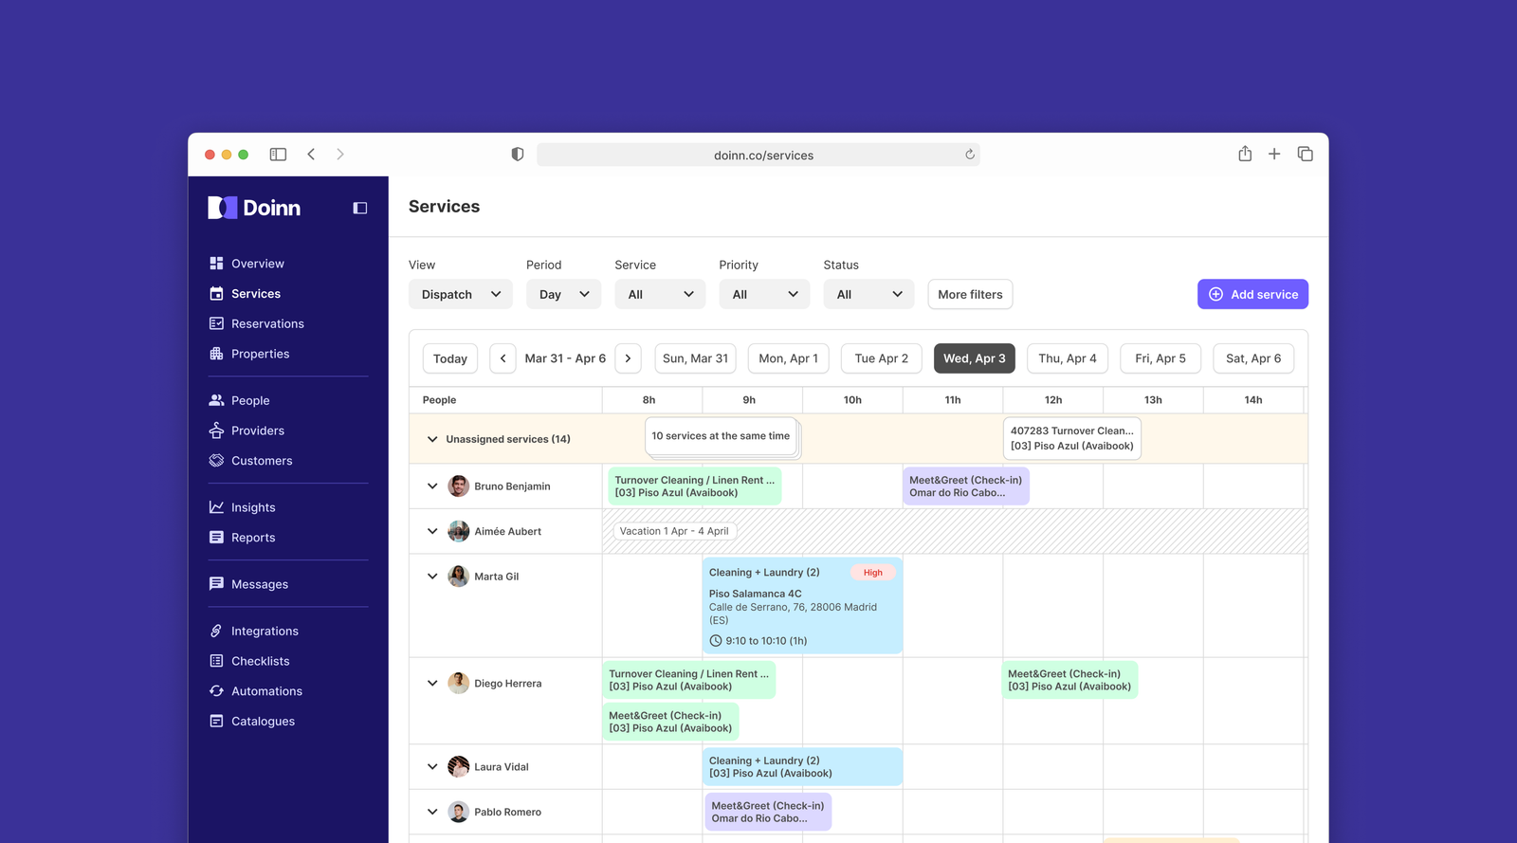
Task: Open Marta Gil's profile photo
Action: pos(459,577)
